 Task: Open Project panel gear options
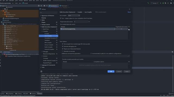[x=44, y=6]
